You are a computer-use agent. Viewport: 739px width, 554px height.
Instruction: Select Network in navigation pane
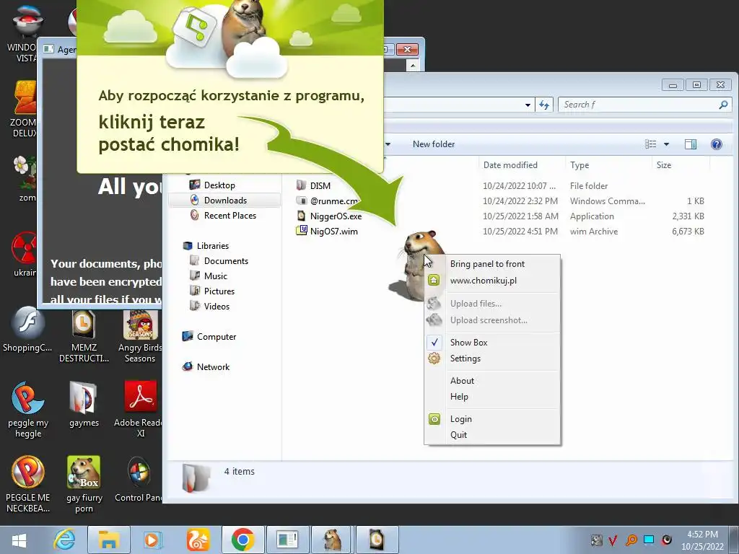point(213,367)
